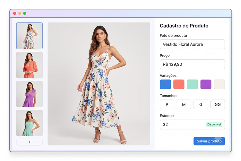The width and height of the screenshot is (241, 161).
Task: Select the purple dress thumbnail
Action: (29, 94)
